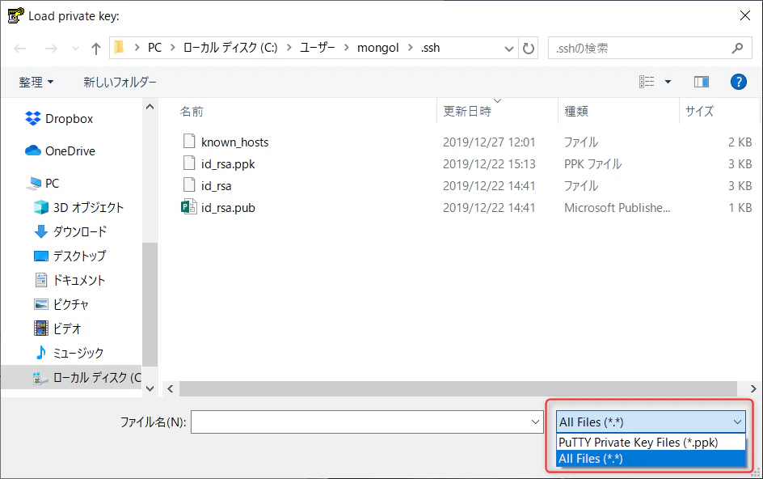Click the PPK ファイル type cell
763x479 pixels.
pyautogui.click(x=592, y=164)
